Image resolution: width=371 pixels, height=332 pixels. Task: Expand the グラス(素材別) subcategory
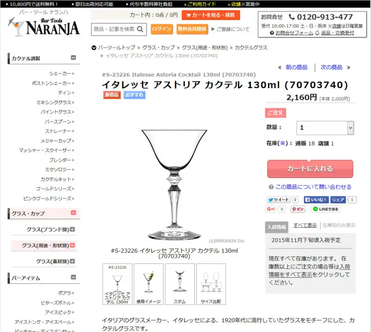72,261
